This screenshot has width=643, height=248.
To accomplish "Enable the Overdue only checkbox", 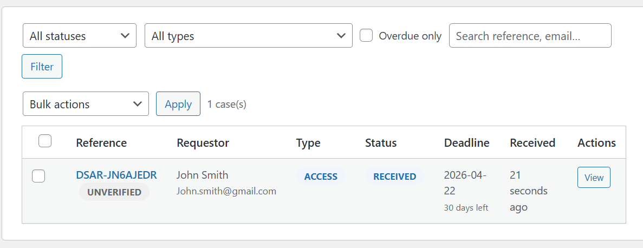I will pos(367,36).
